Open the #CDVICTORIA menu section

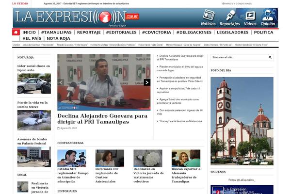157,32
